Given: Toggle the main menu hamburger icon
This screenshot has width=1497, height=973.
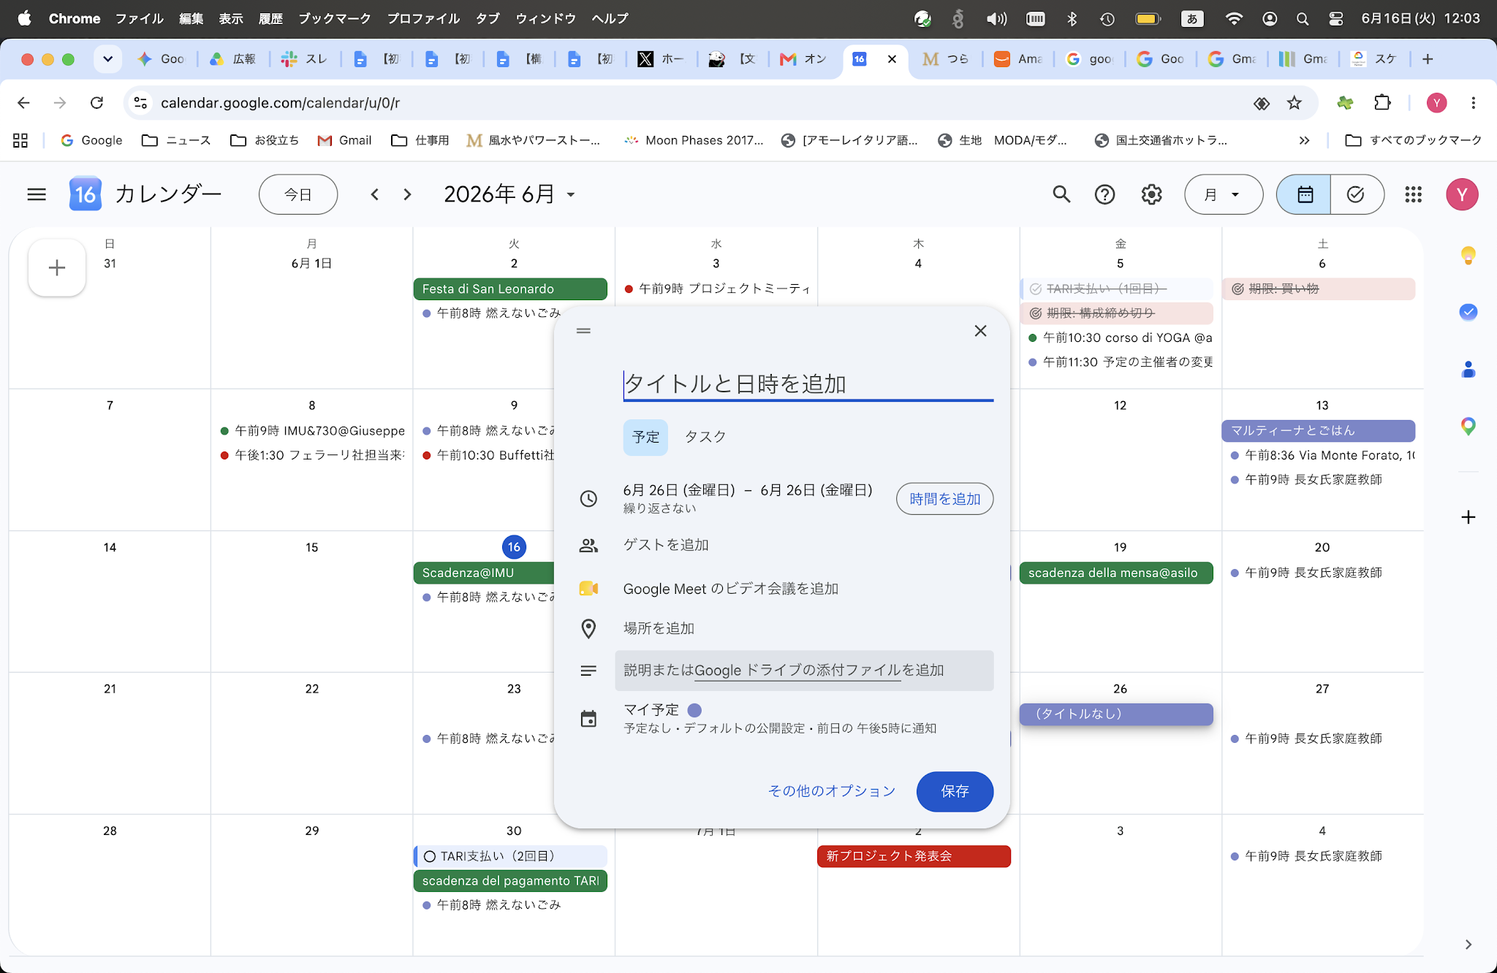Looking at the screenshot, I should 37,194.
